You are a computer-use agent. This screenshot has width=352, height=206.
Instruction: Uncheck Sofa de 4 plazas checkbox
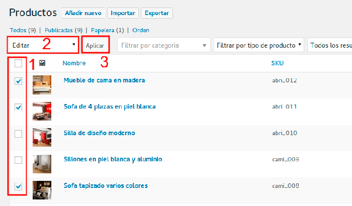coord(18,107)
